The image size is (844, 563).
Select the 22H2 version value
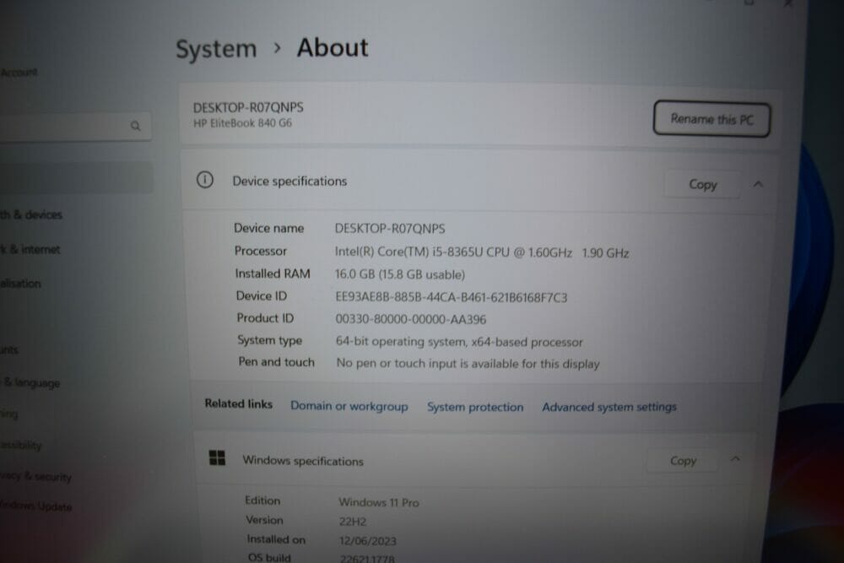(x=353, y=522)
